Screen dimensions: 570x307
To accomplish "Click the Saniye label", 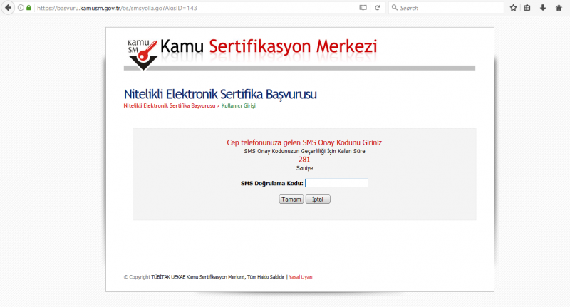I will coord(305,168).
